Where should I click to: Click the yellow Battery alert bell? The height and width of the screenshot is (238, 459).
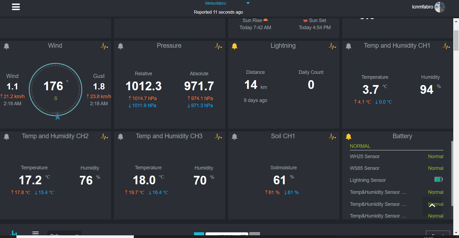pos(348,137)
